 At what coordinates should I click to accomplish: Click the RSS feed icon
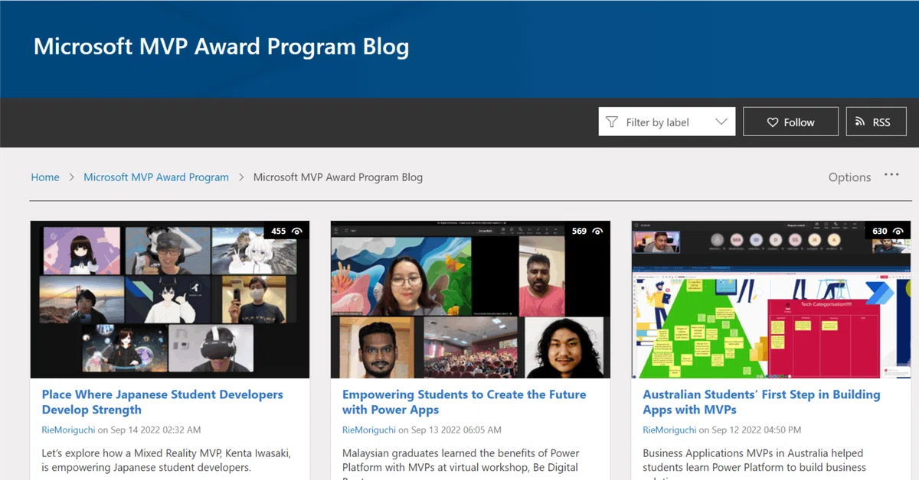click(861, 122)
